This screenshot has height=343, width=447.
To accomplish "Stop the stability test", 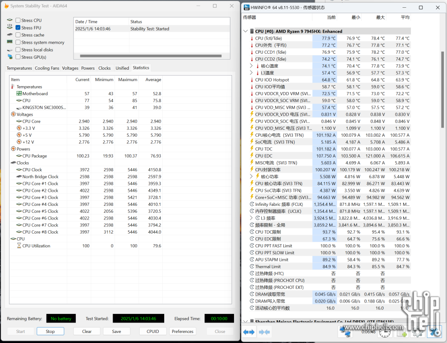I will coord(50,331).
